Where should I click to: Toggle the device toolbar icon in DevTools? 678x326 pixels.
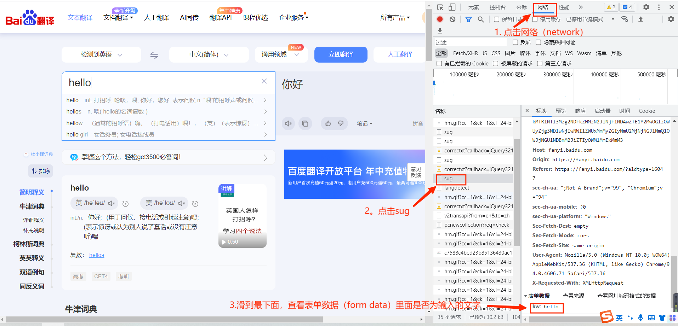[x=452, y=7]
